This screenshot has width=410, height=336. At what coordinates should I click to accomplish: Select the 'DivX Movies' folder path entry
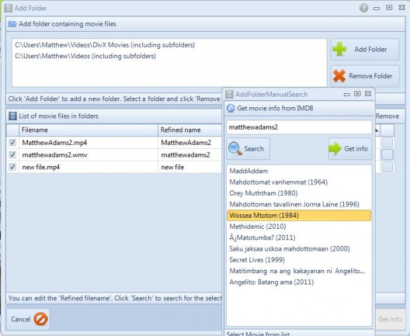click(109, 45)
